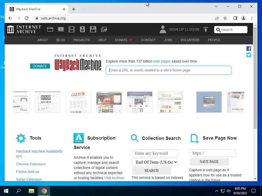Screen dimensions: 262x196
Task: Focus the 'Enter any keyword' field
Action: point(155,153)
